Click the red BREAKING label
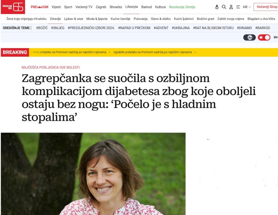The width and height of the screenshot is (278, 215). [15, 52]
